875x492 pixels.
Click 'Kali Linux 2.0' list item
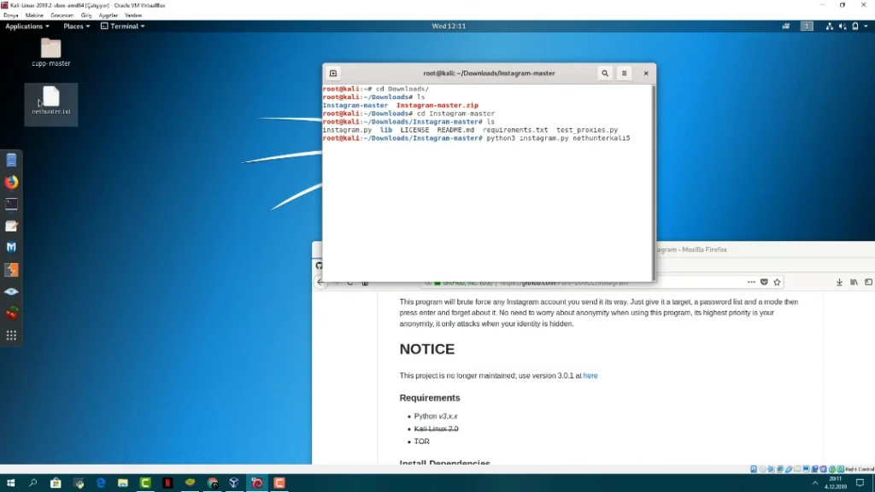(x=436, y=429)
